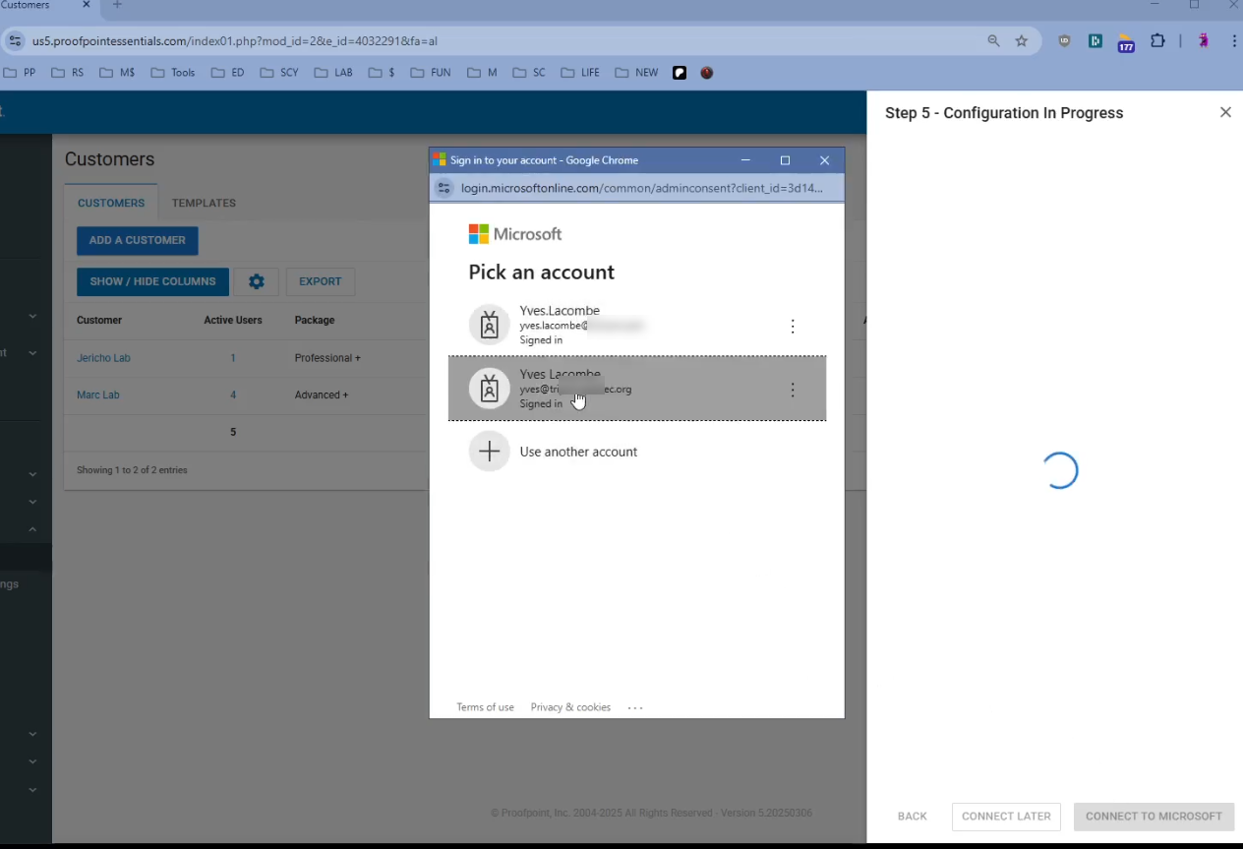Close the Customers browser tab
Screen dimensions: 1243x849
[x=86, y=5]
